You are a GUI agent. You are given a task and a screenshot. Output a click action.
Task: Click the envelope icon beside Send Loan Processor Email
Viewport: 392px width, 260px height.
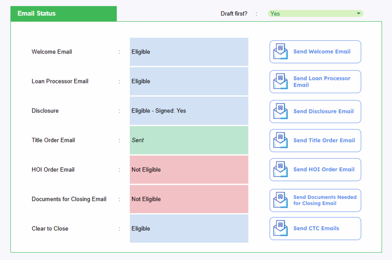281,81
